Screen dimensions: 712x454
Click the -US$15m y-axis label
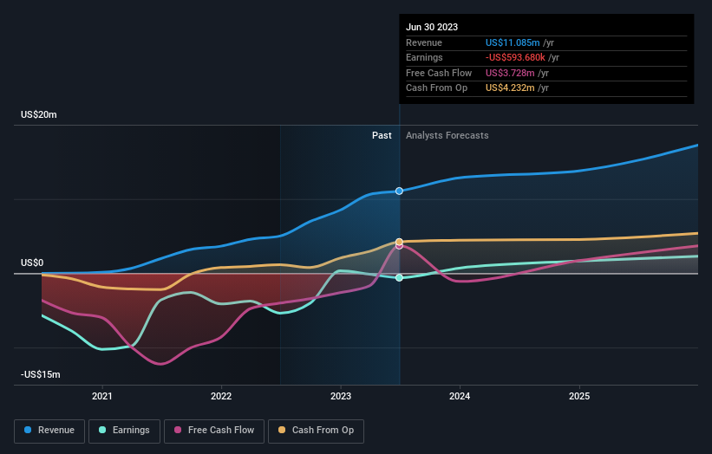pyautogui.click(x=41, y=374)
